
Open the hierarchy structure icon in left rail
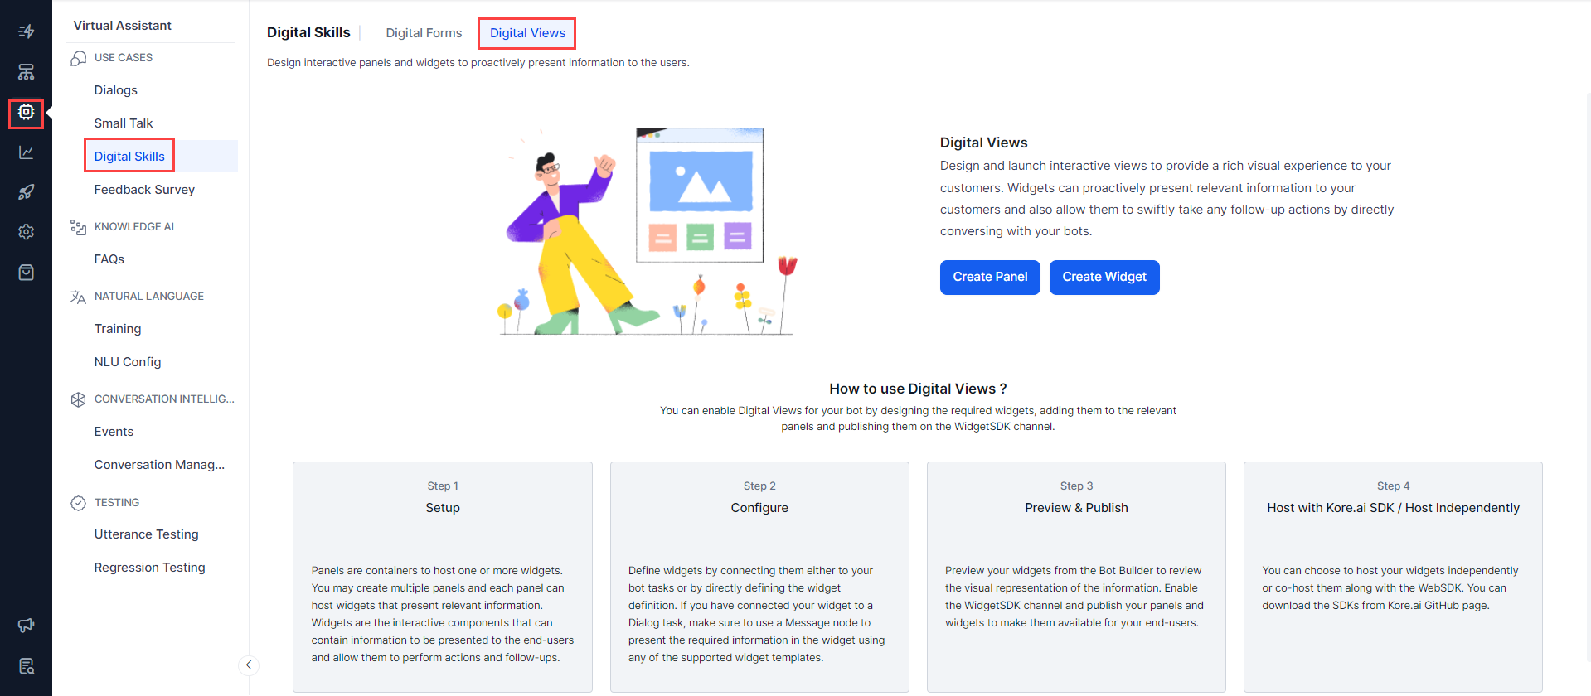click(x=26, y=72)
